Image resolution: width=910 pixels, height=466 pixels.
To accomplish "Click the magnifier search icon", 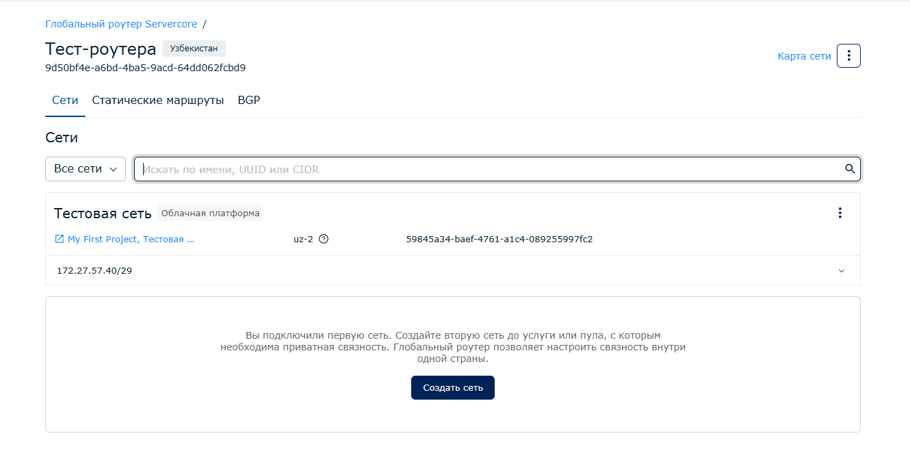I will (x=850, y=169).
